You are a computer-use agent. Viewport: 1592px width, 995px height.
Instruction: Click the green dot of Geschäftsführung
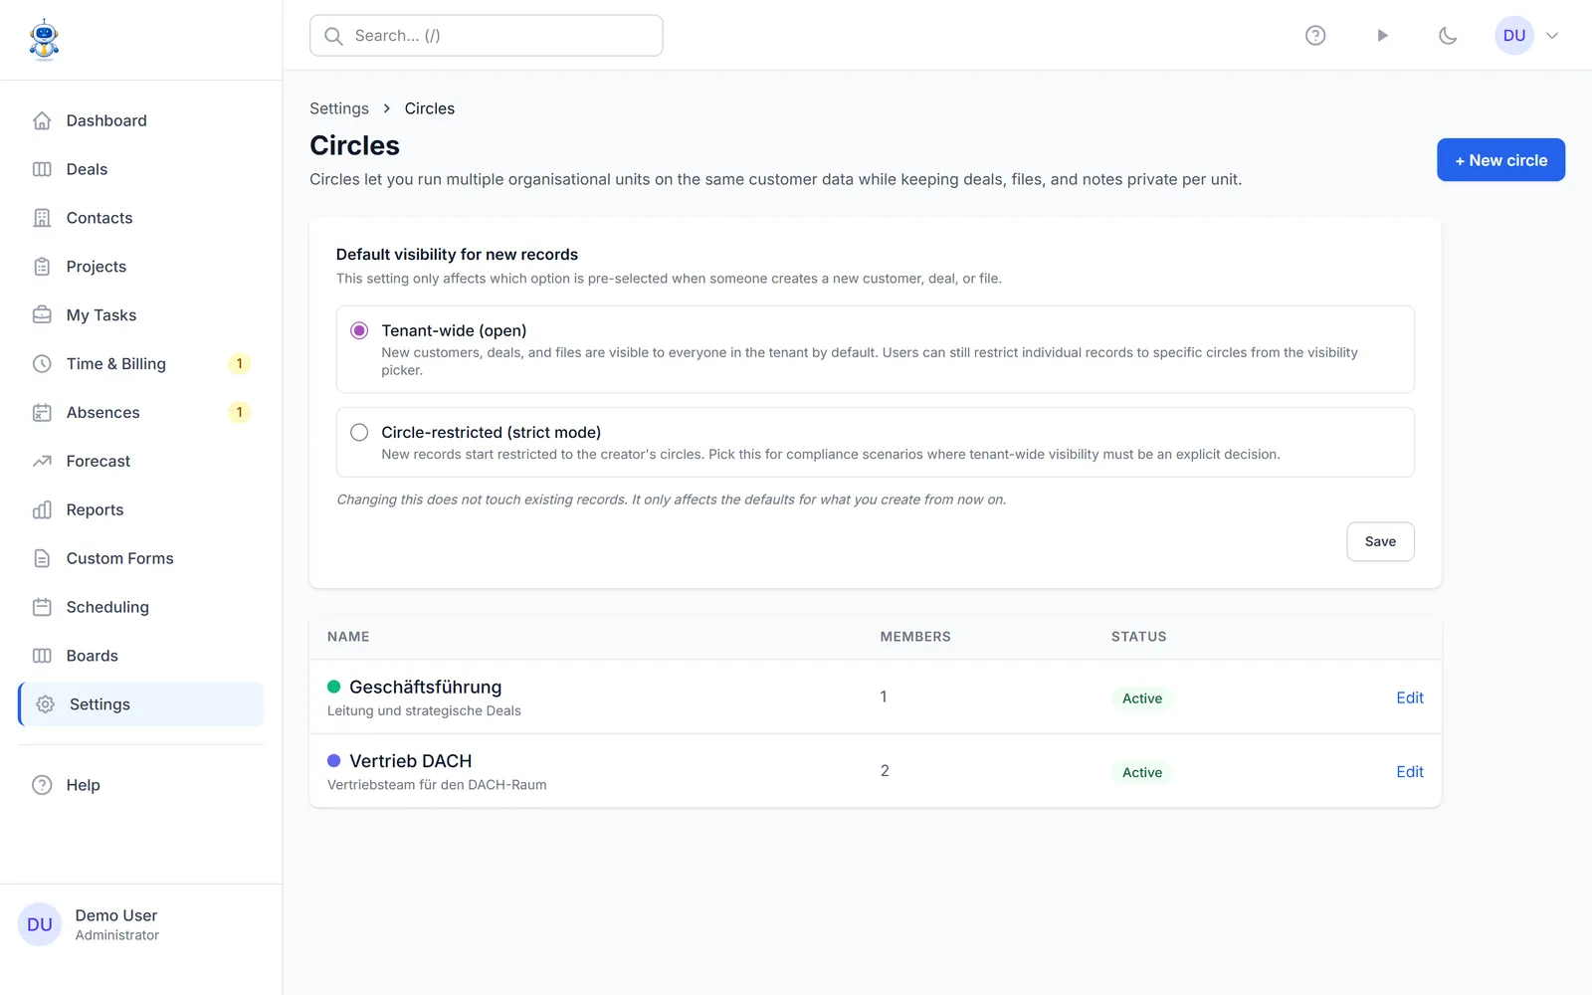pyautogui.click(x=334, y=687)
